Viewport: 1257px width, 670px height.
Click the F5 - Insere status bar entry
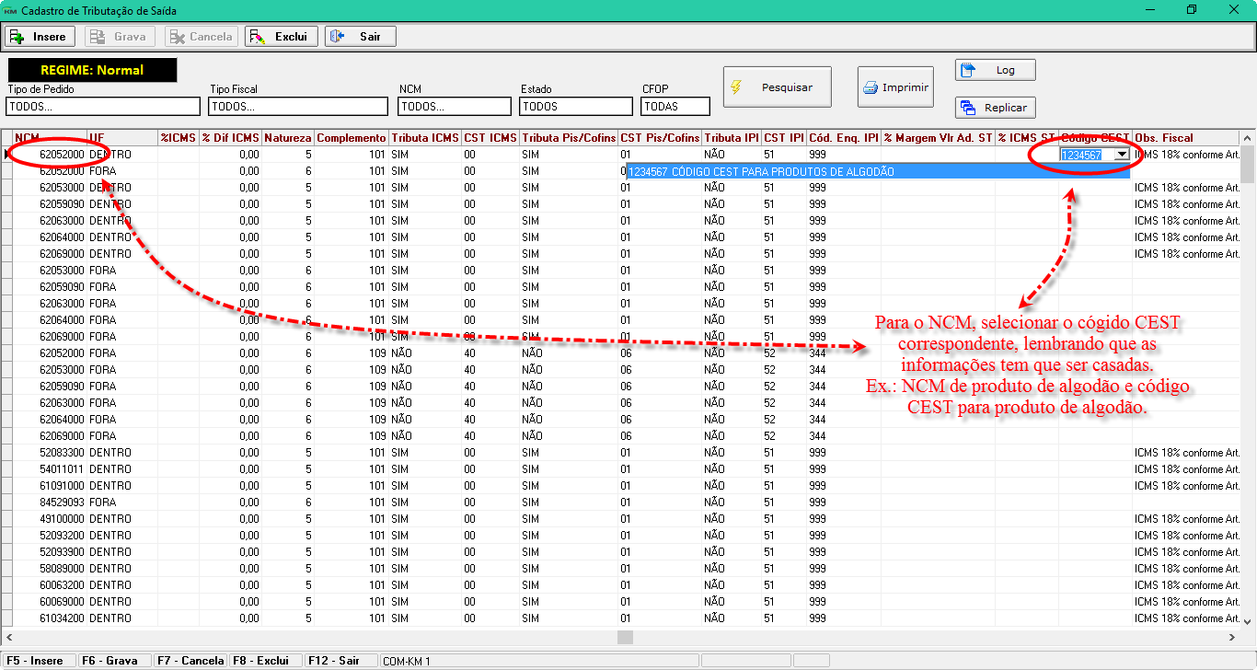pyautogui.click(x=39, y=661)
